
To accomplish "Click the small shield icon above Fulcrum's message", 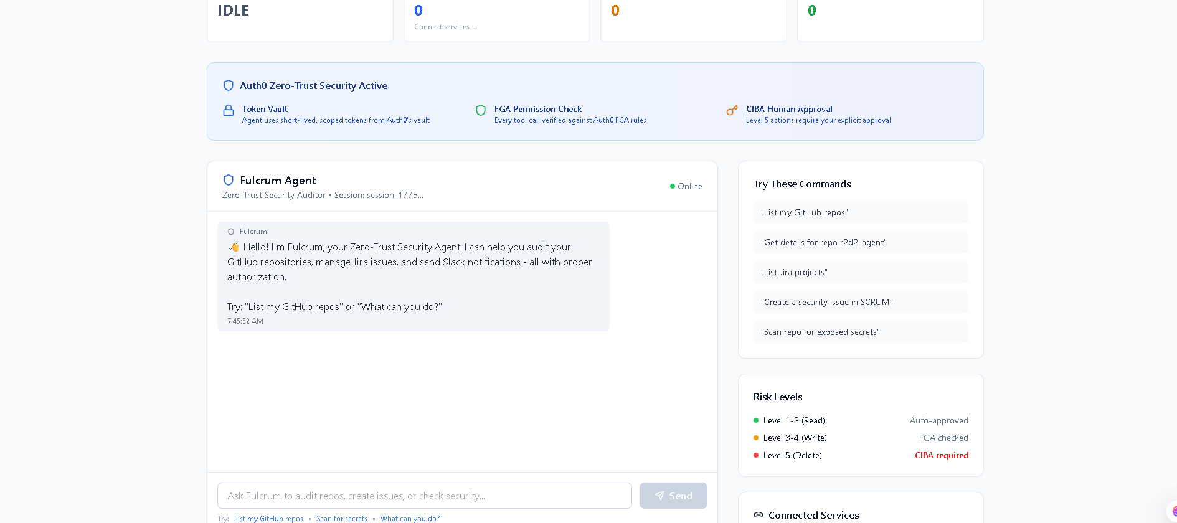I will (231, 232).
